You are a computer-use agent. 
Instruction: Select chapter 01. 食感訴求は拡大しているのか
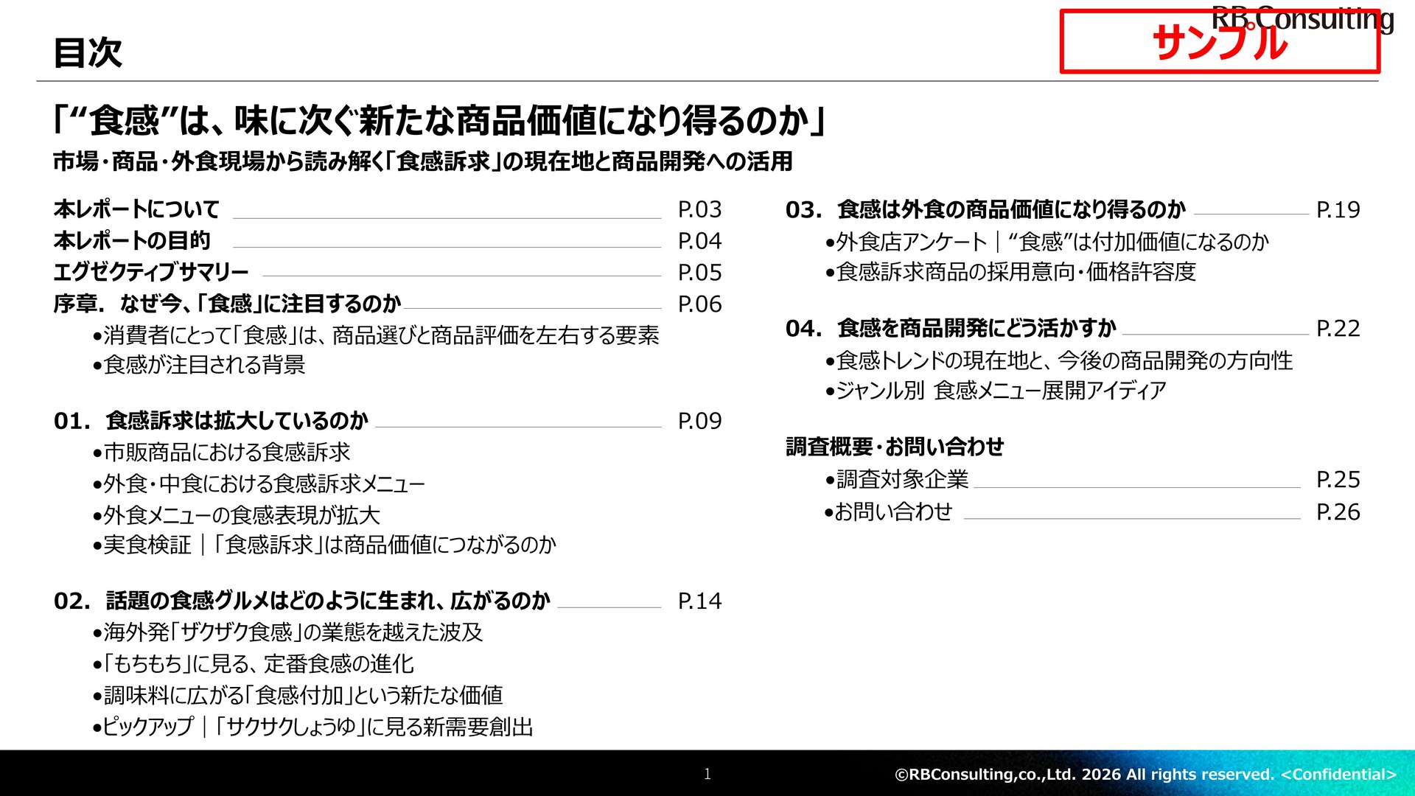coord(211,421)
